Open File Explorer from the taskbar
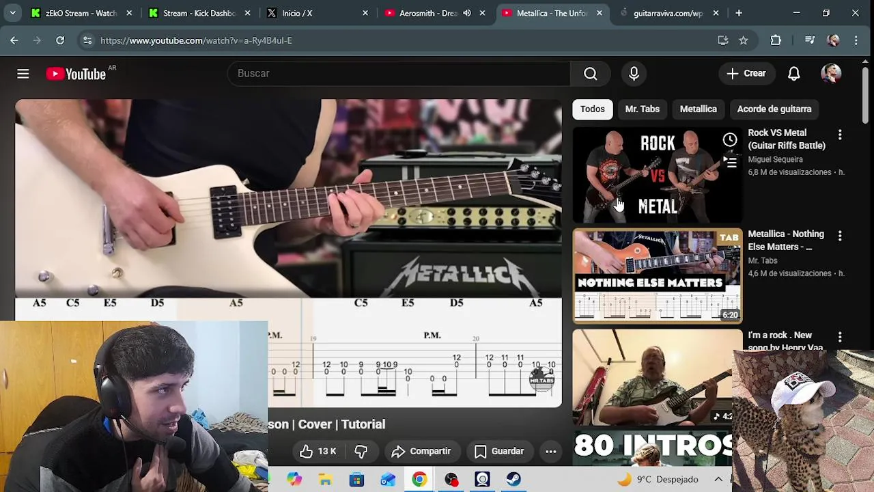The width and height of the screenshot is (874, 492). (325, 480)
